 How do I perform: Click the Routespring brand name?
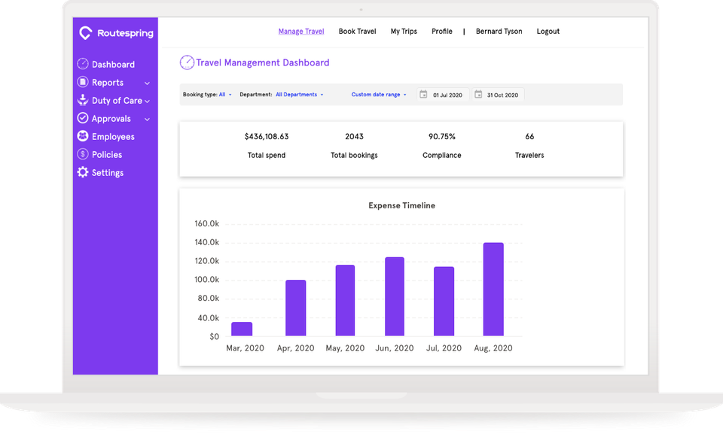pyautogui.click(x=126, y=33)
